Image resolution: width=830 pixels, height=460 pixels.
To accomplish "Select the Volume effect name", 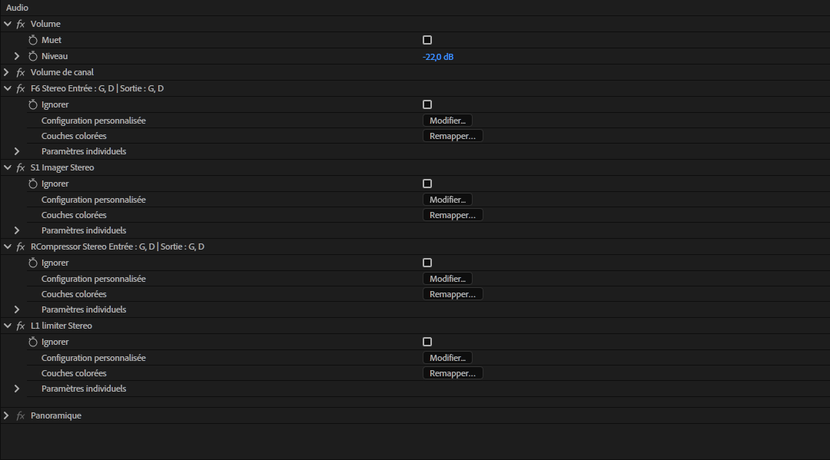I will click(45, 24).
